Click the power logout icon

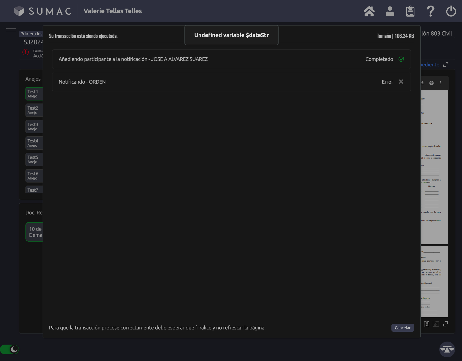(x=451, y=11)
